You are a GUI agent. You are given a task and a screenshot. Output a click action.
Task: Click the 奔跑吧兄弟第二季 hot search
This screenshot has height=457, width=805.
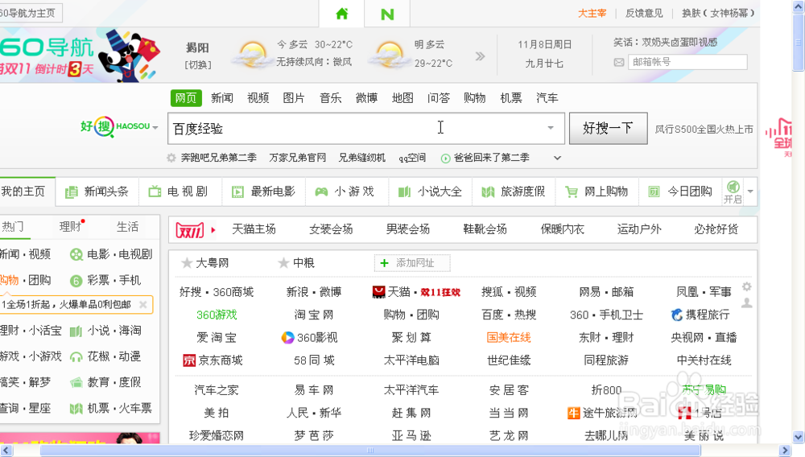click(x=219, y=158)
